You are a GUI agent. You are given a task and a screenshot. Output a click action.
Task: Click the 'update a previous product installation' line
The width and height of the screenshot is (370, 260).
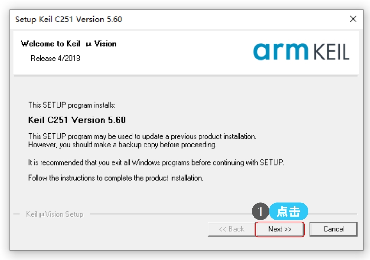pyautogui.click(x=142, y=136)
